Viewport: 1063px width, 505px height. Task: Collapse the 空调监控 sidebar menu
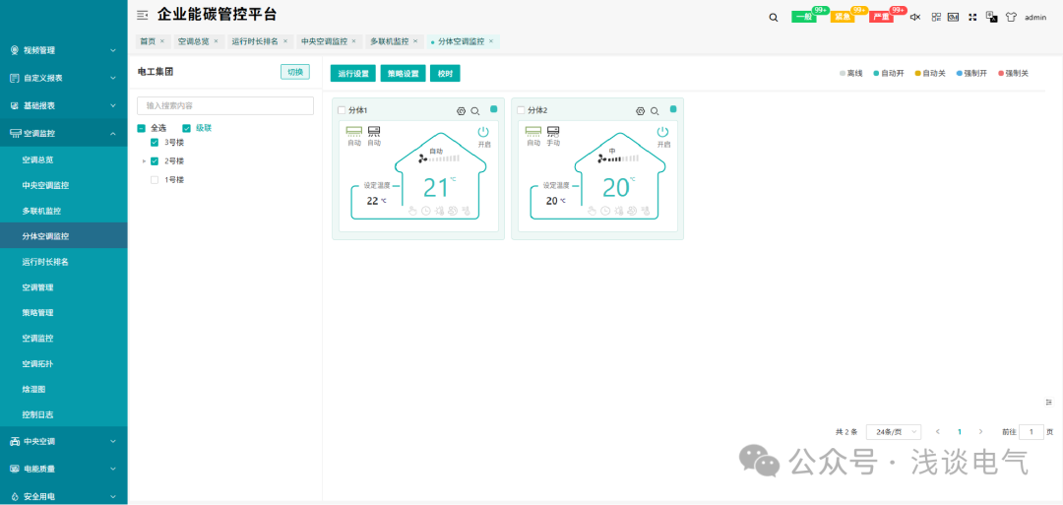pos(64,134)
